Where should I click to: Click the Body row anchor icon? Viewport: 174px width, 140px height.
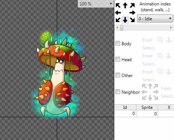tap(169, 40)
